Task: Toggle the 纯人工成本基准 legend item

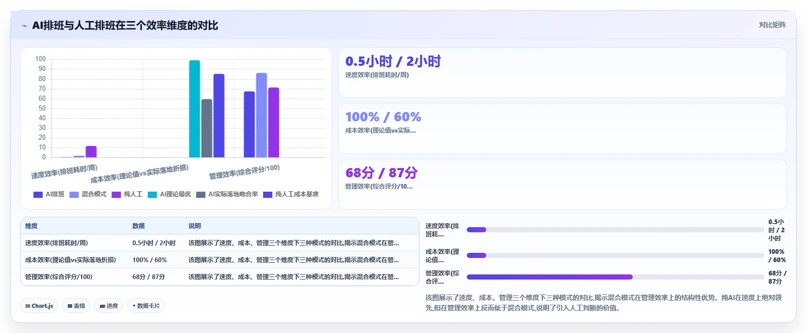Action: [x=291, y=194]
